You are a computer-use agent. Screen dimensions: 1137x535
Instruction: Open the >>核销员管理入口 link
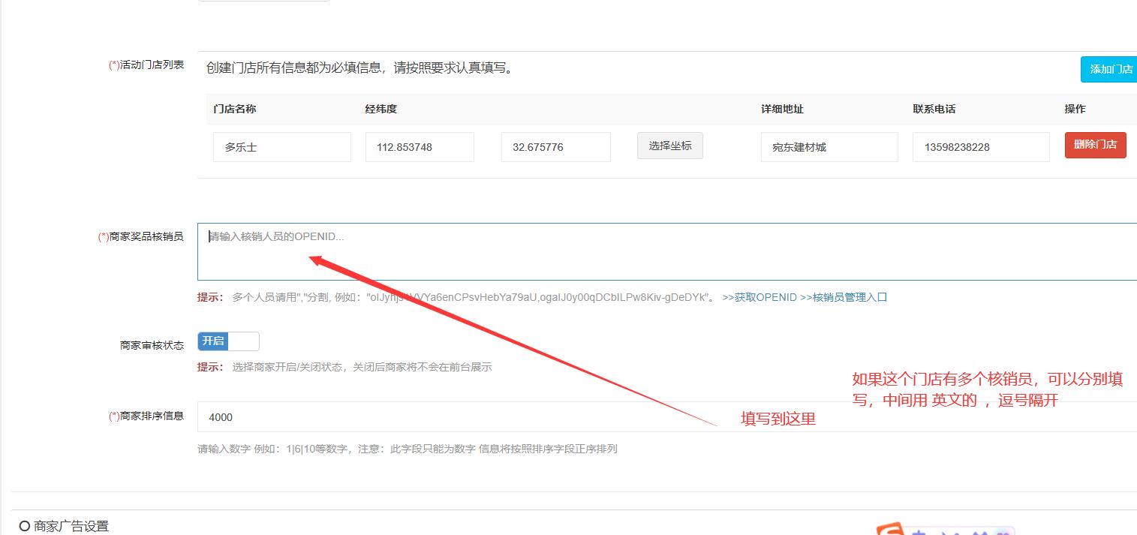click(844, 297)
